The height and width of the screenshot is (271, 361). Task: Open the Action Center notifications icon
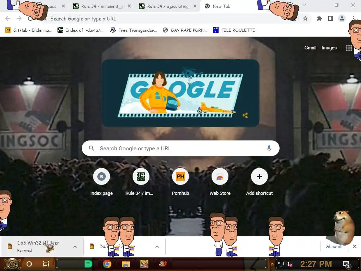coord(346,264)
